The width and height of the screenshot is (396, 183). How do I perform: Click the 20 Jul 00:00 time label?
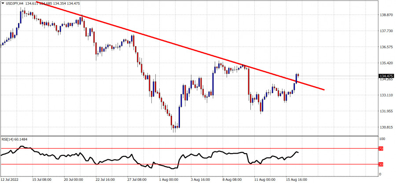point(73,180)
